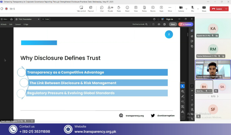
Task: Pop out the shared content window
Action: pyautogui.click(x=91, y=9)
